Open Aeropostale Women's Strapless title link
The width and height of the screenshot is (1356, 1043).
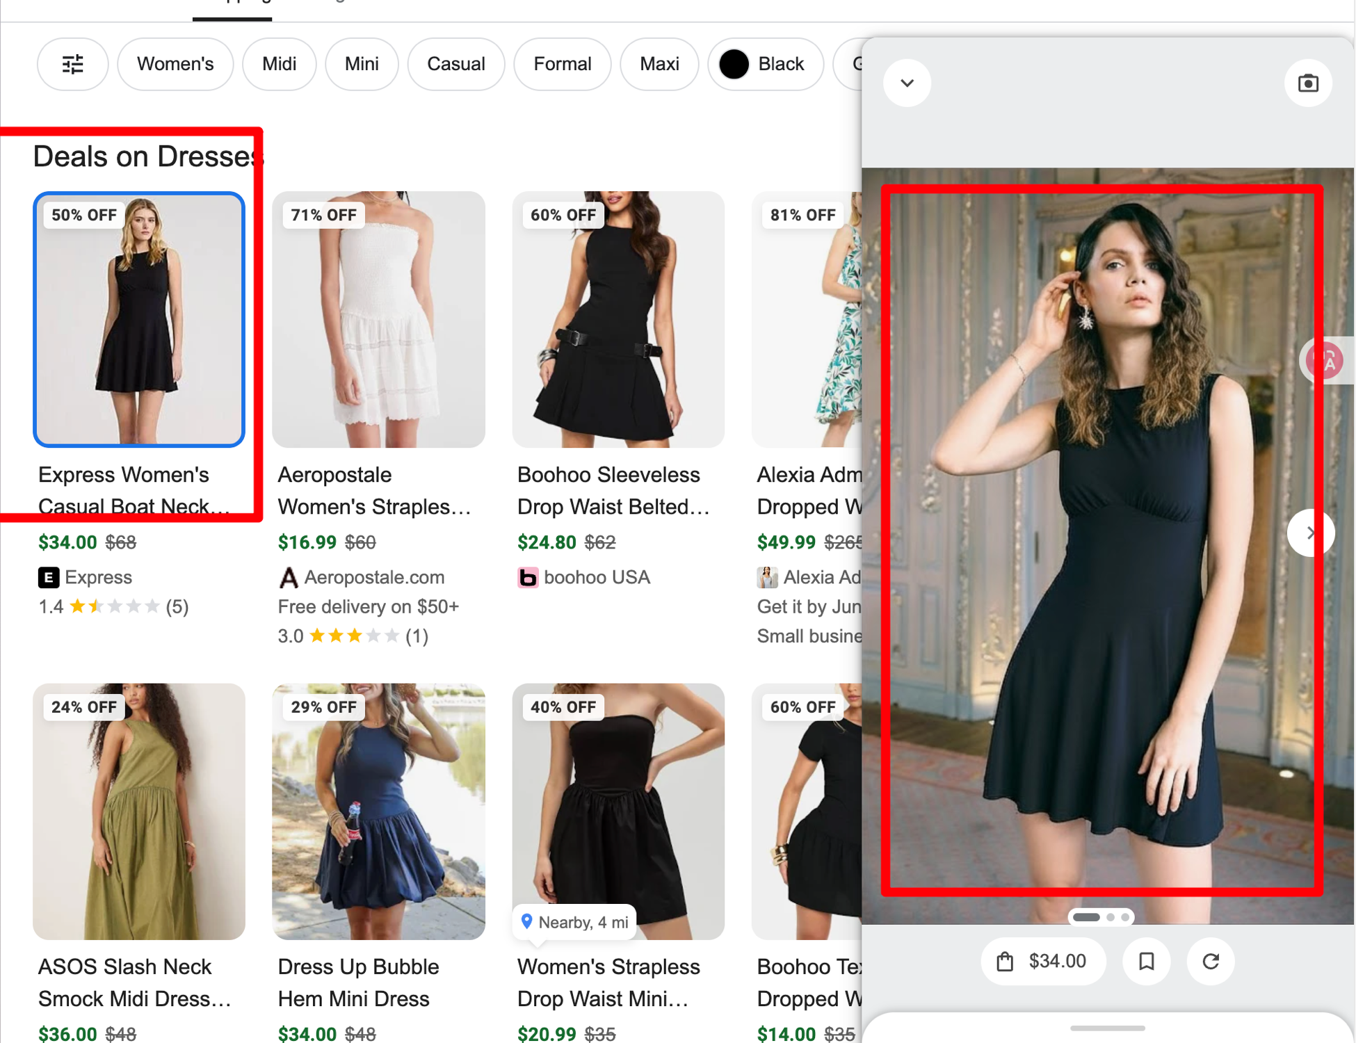pos(374,491)
